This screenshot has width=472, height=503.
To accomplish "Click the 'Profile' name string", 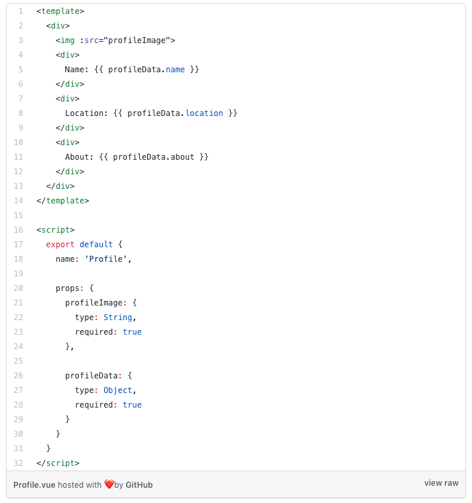I will click(106, 259).
